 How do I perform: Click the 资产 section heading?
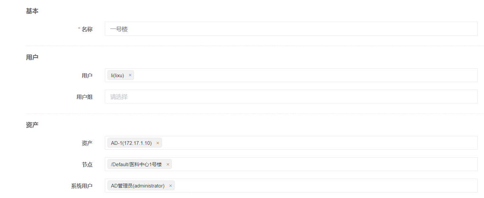tap(32, 125)
